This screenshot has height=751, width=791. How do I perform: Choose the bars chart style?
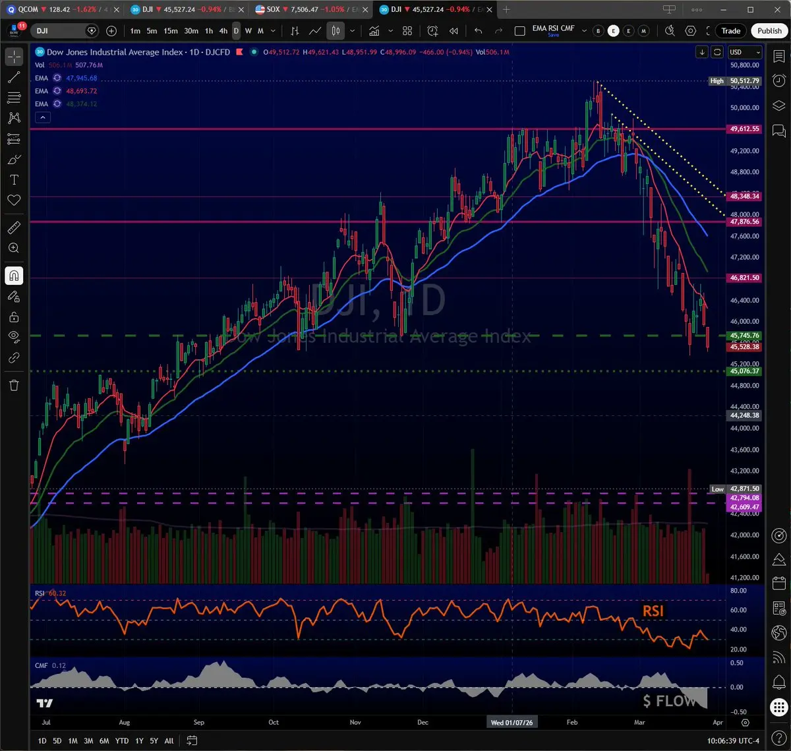295,31
